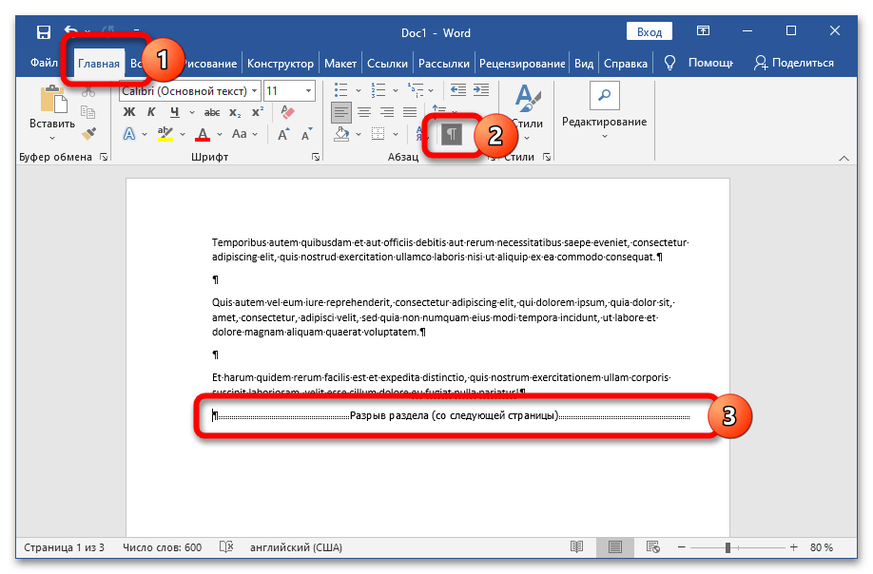Switch to Web Layout view
Screen dimensions: 873x574
click(652, 547)
